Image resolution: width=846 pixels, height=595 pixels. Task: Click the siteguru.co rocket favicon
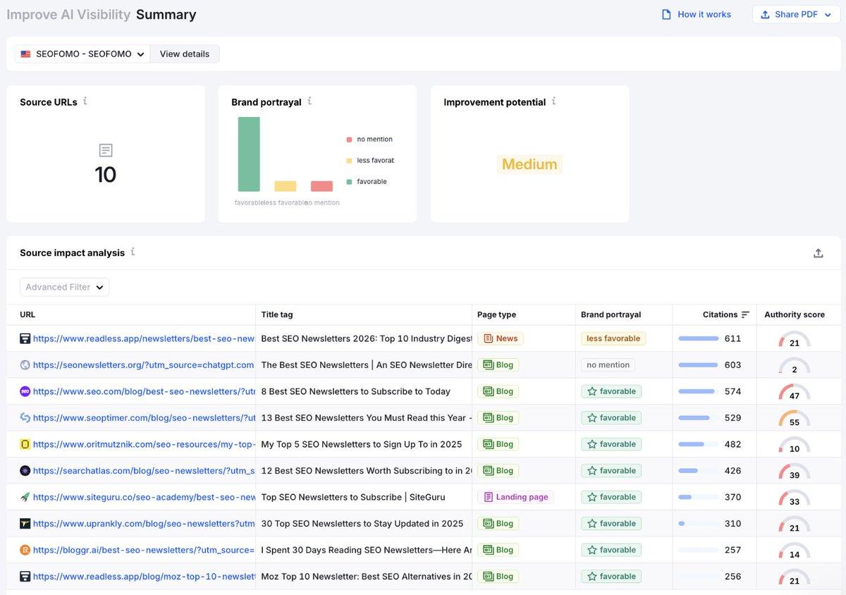[25, 497]
